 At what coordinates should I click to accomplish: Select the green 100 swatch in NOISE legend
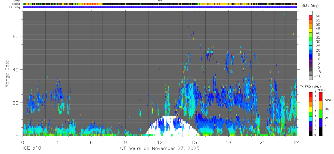coord(320,114)
